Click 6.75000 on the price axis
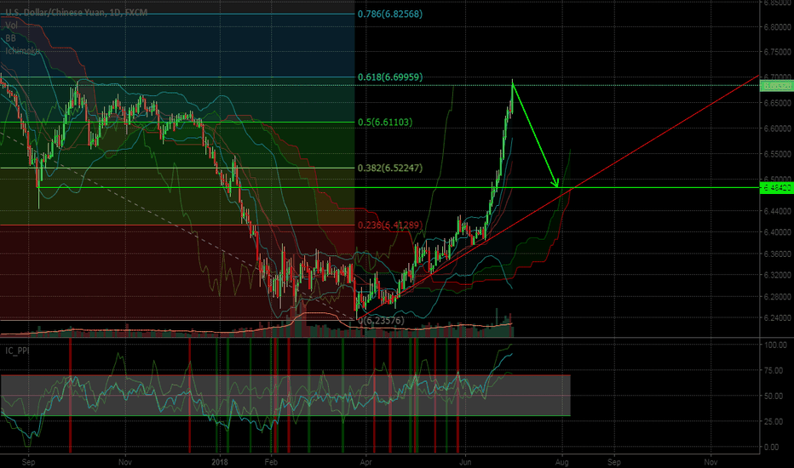This screenshot has height=468, width=794. 777,52
